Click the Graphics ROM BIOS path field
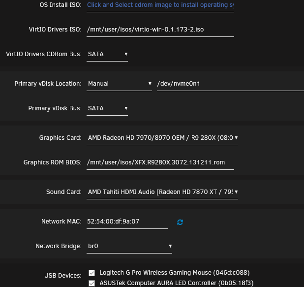Screen dimensions: 304x287 point(160,162)
